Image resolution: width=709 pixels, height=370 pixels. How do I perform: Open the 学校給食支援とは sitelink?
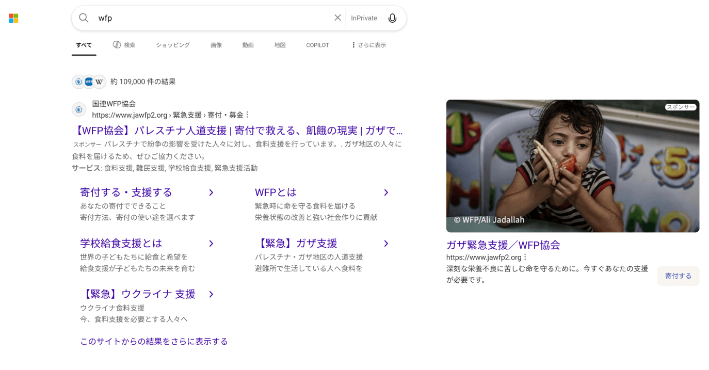121,243
